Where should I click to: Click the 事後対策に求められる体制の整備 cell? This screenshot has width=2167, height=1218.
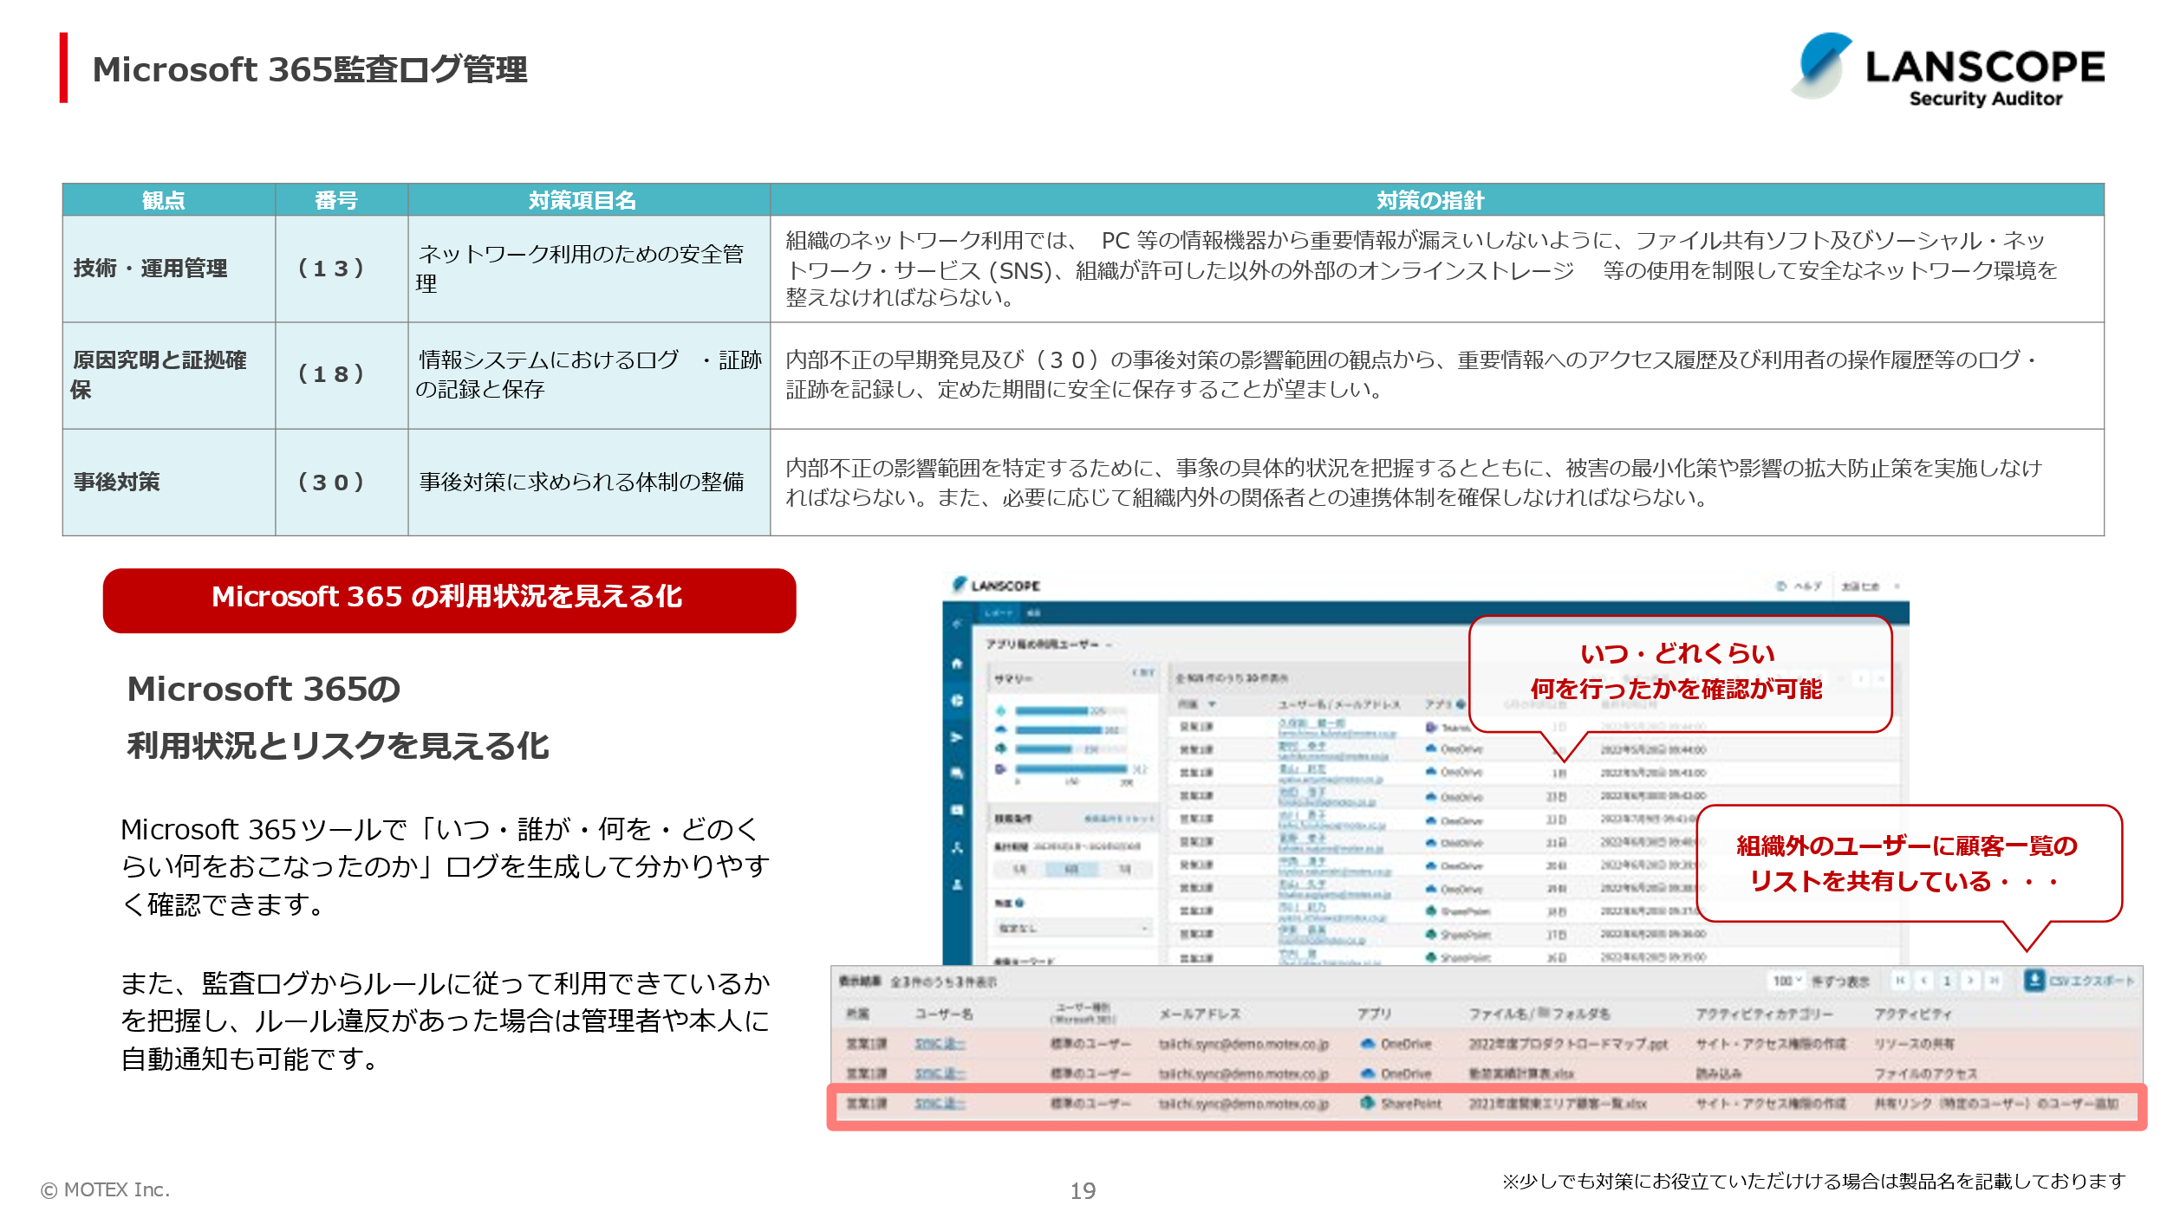pos(589,482)
